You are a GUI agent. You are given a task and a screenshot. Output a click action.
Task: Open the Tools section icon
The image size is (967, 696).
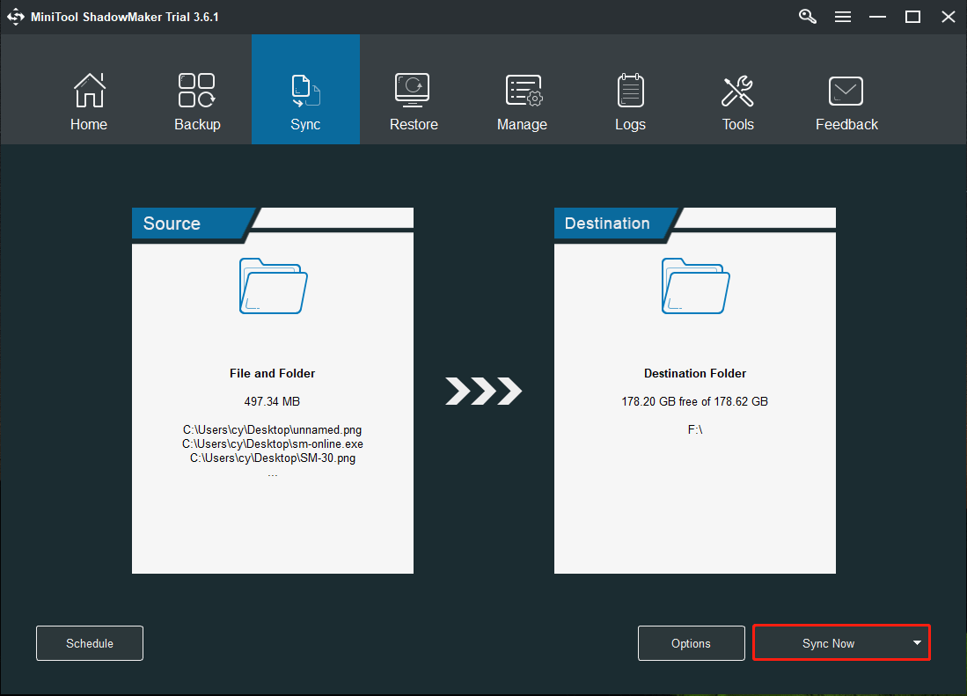(x=737, y=92)
